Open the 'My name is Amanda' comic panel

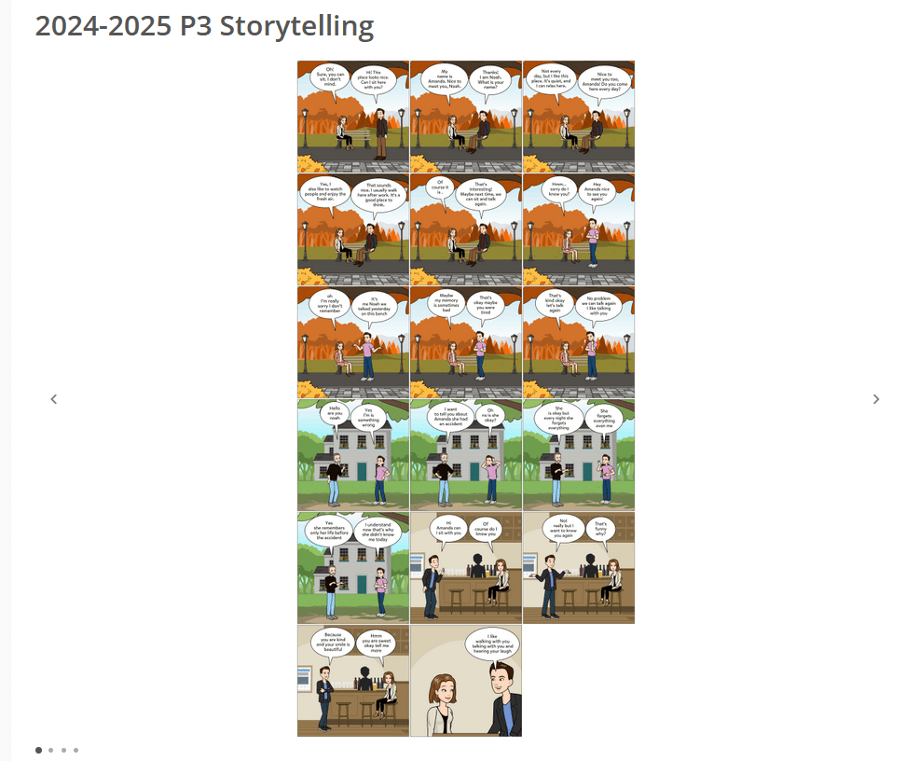466,117
